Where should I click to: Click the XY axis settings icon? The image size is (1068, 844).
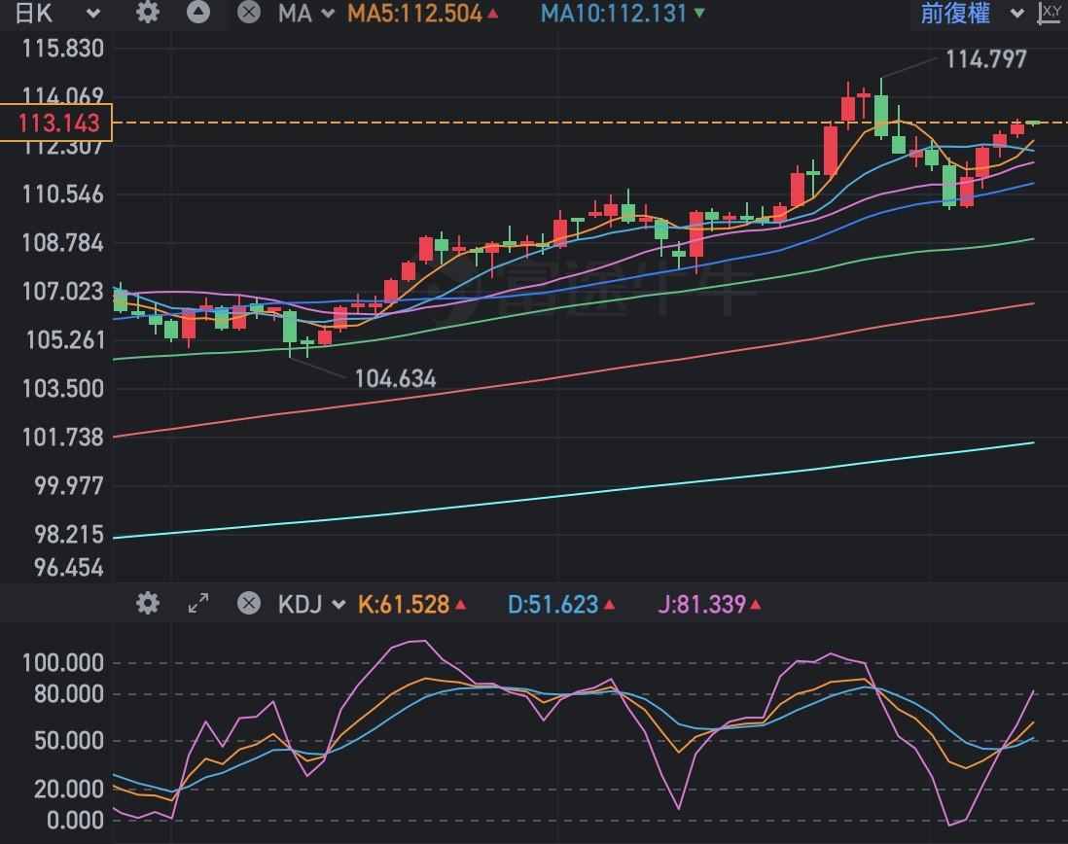[1050, 13]
